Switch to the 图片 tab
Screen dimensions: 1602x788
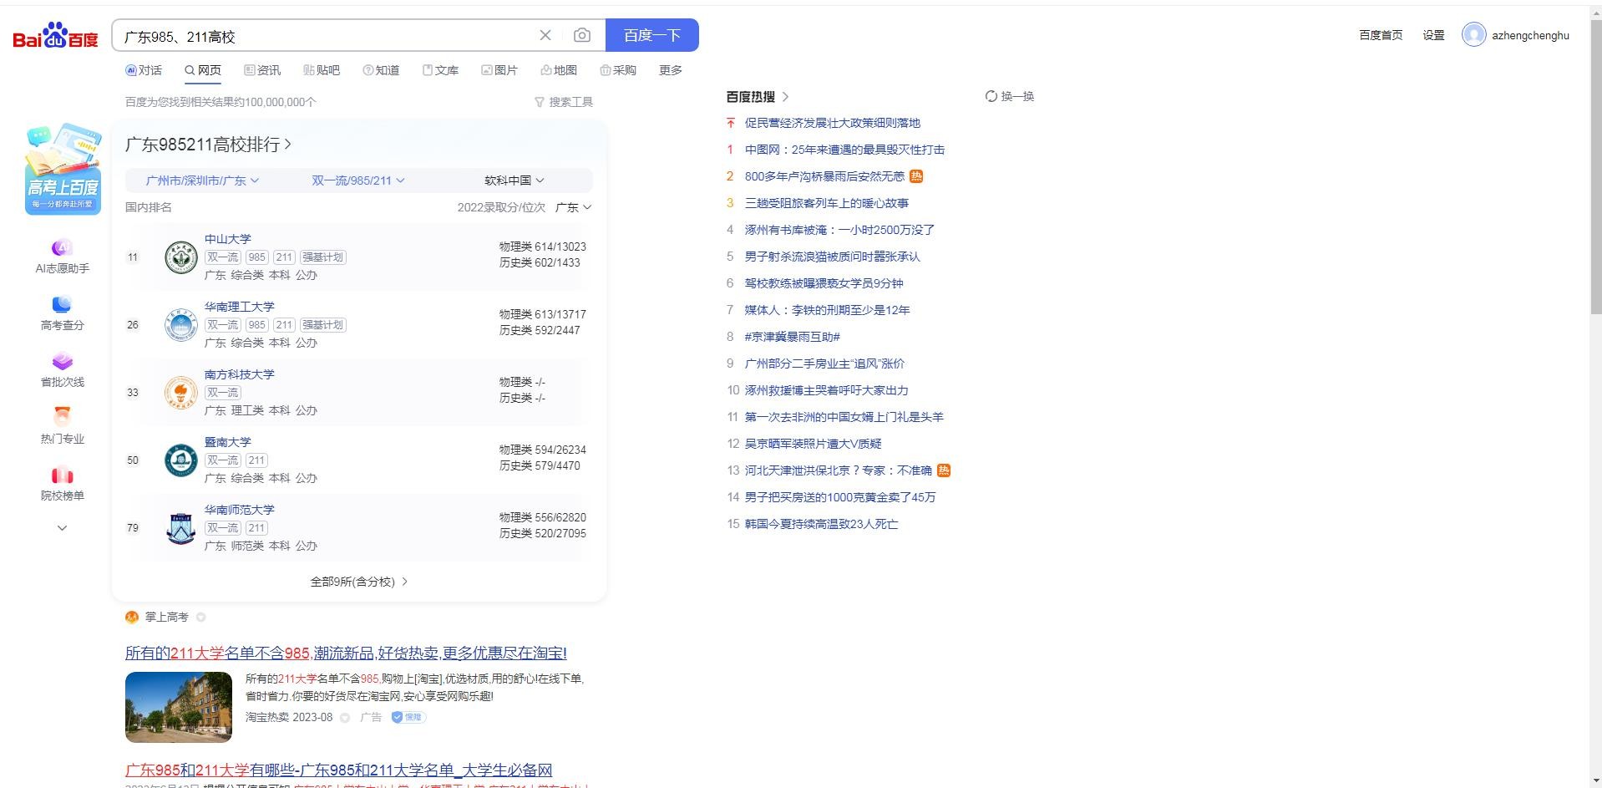pyautogui.click(x=499, y=70)
